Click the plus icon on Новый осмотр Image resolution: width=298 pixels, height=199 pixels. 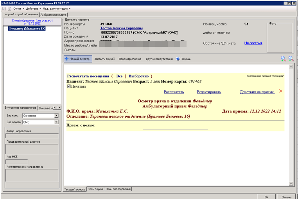[x=66, y=59]
